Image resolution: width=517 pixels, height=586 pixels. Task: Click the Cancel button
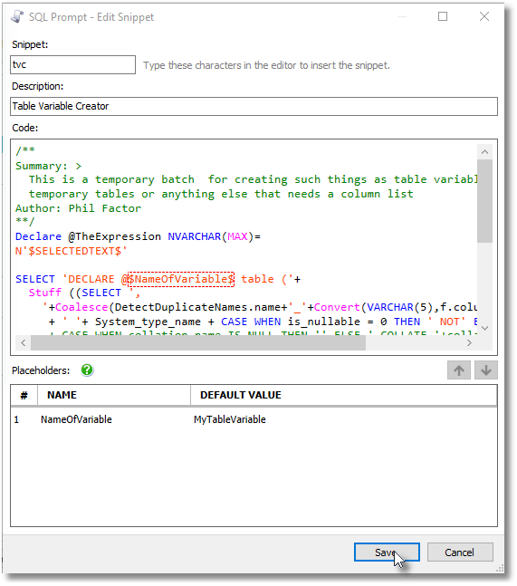460,552
